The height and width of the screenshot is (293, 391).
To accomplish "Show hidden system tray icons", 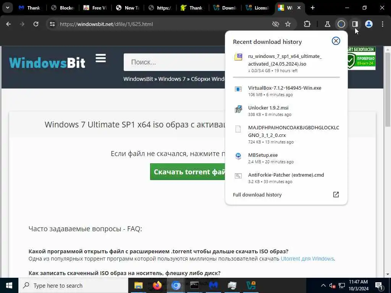I will [323, 285].
